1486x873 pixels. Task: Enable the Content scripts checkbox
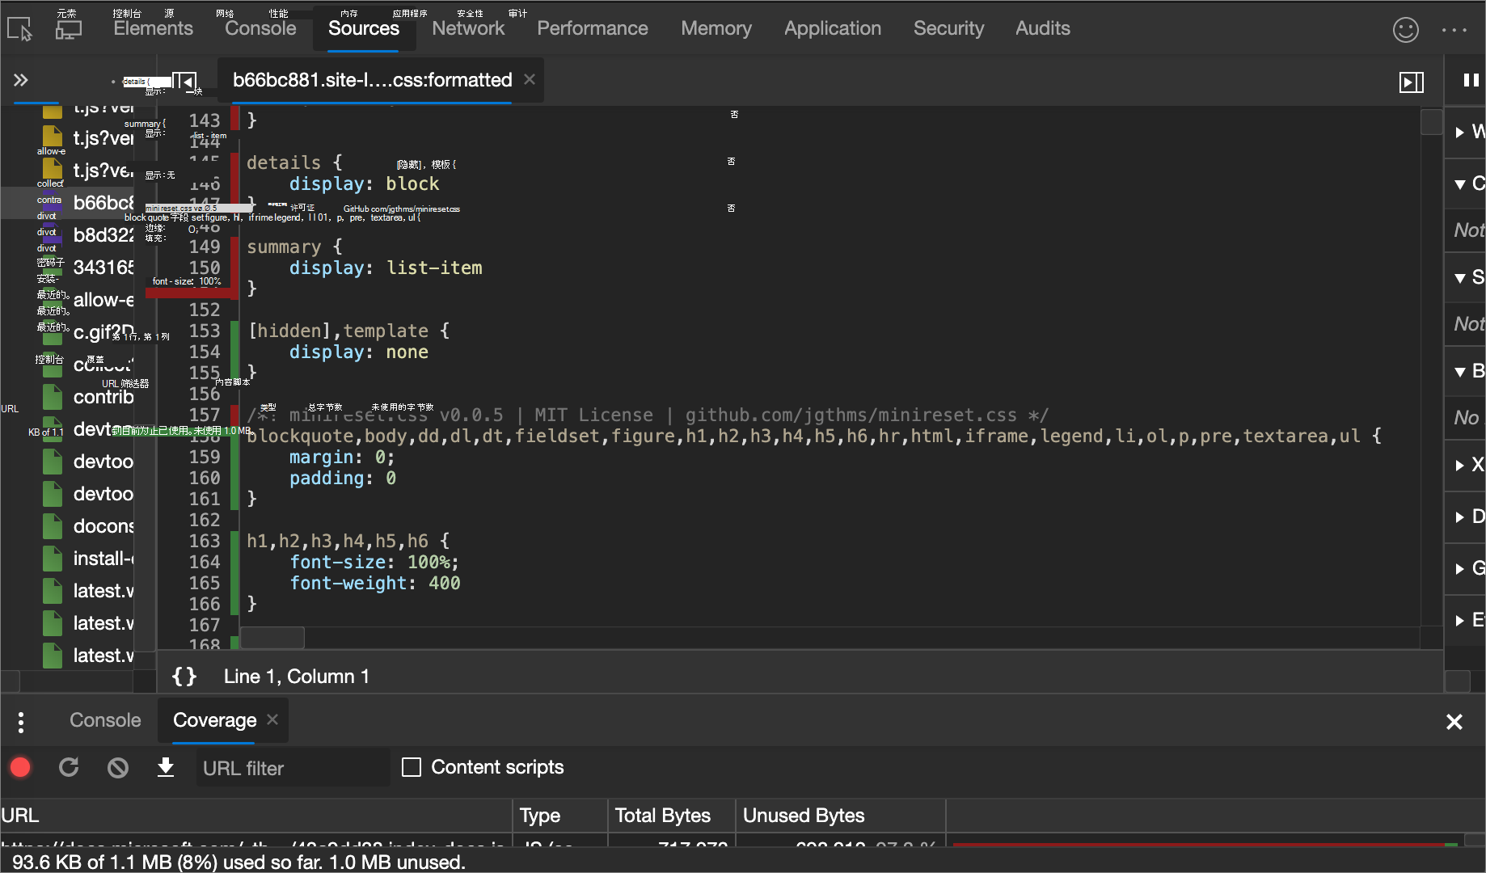tap(412, 767)
